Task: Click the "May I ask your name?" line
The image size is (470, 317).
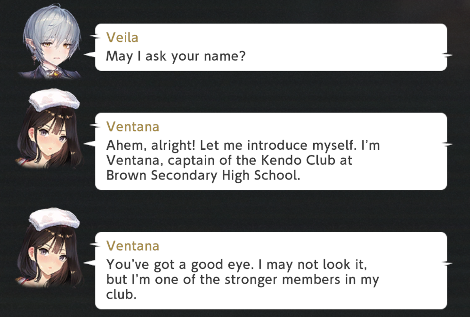Action: point(176,56)
